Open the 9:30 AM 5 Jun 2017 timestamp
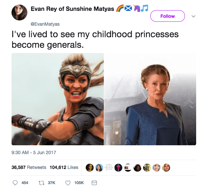This screenshot has height=195, width=209. pyautogui.click(x=34, y=153)
